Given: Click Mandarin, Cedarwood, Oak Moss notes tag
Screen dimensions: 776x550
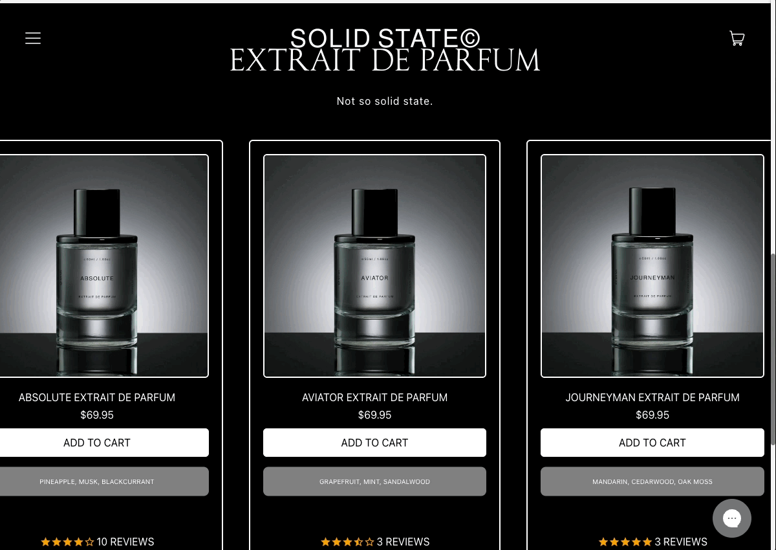Looking at the screenshot, I should [x=652, y=481].
